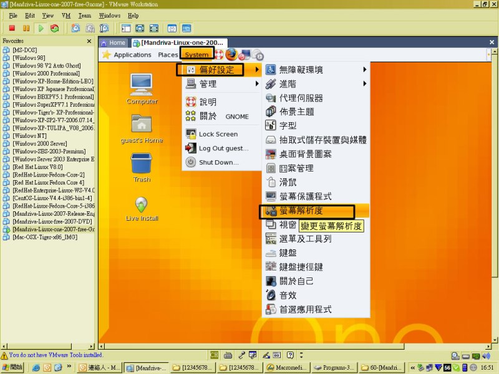499x374 pixels.
Task: Click Shut Down menu entry
Action: point(222,162)
